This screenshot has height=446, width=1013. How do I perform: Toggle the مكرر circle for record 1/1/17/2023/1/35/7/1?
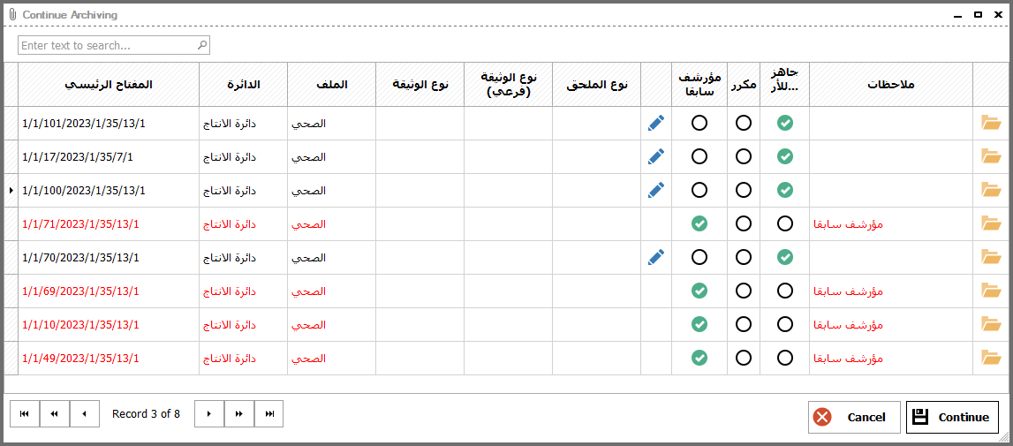[x=744, y=156]
